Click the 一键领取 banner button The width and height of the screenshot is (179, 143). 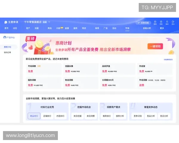tap(155, 46)
